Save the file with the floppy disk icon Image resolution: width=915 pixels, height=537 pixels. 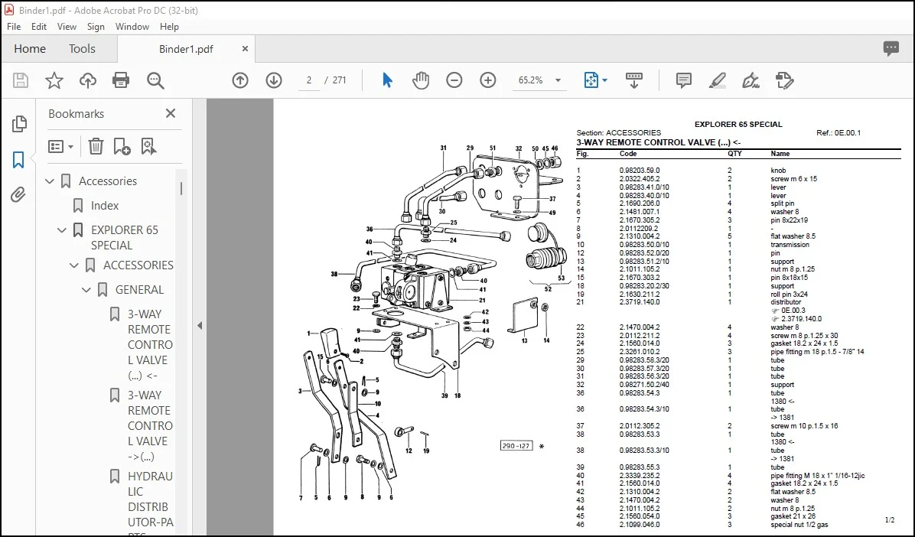point(21,80)
